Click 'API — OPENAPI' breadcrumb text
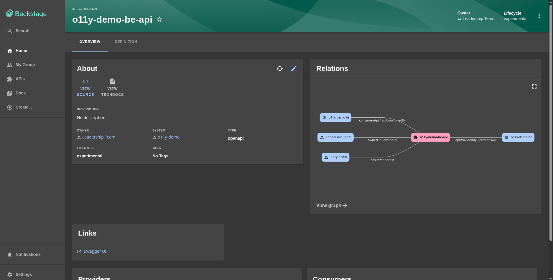 coord(85,9)
